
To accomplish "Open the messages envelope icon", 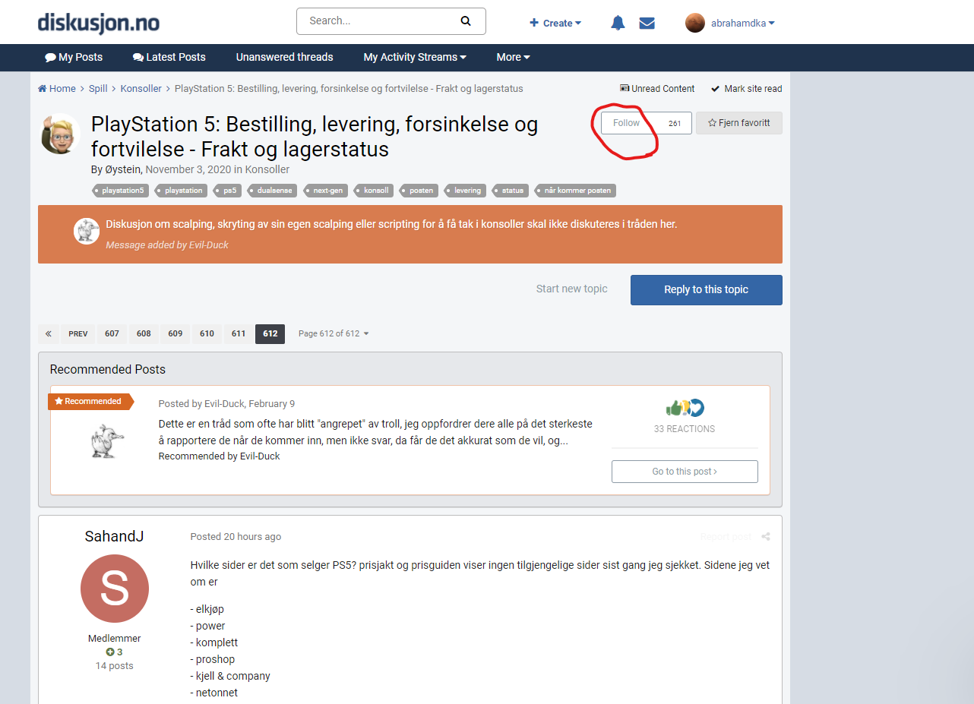I will pyautogui.click(x=647, y=23).
